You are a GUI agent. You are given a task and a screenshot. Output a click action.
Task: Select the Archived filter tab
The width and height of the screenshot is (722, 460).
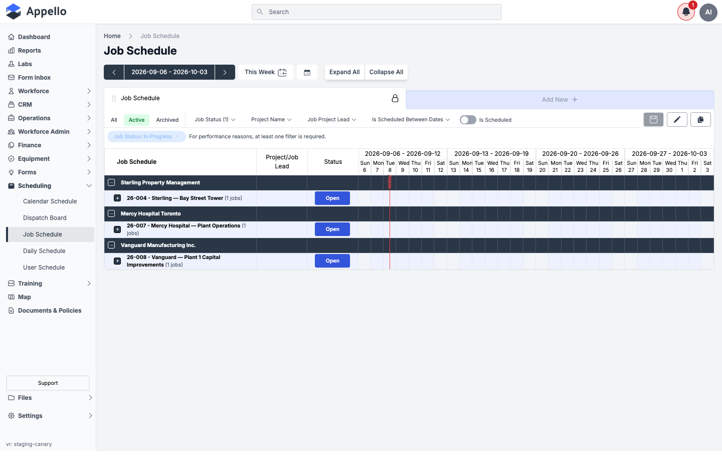167,120
